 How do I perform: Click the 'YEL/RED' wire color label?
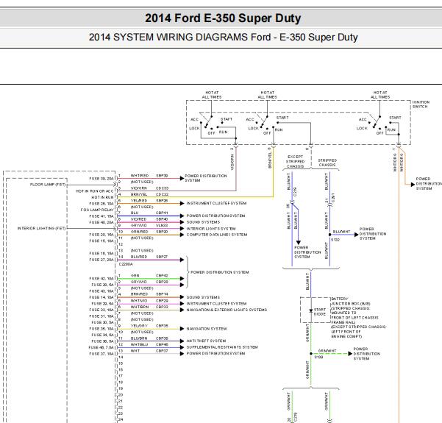point(139,201)
